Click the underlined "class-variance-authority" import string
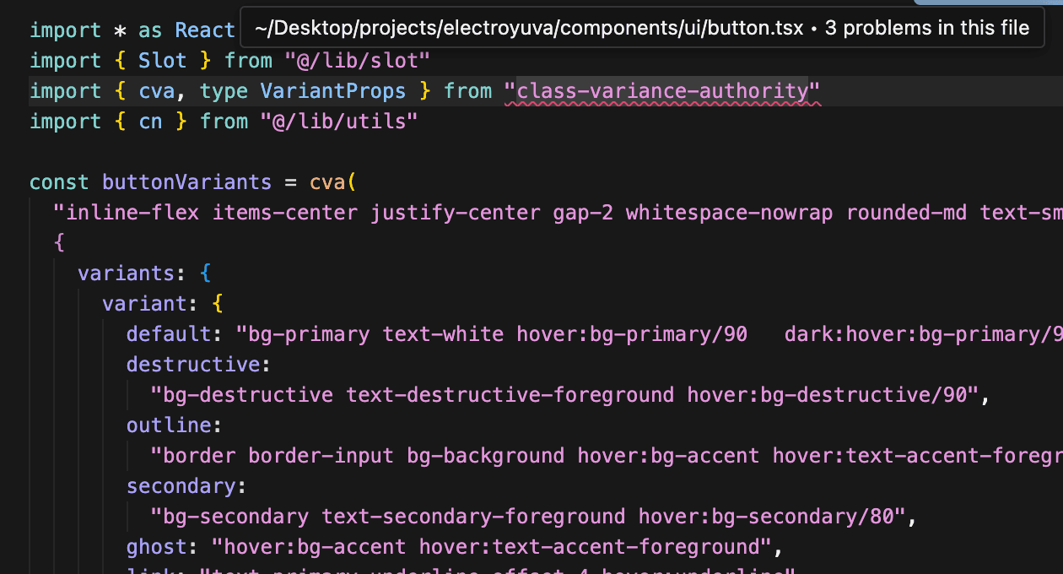Viewport: 1063px width, 574px height. (x=662, y=91)
